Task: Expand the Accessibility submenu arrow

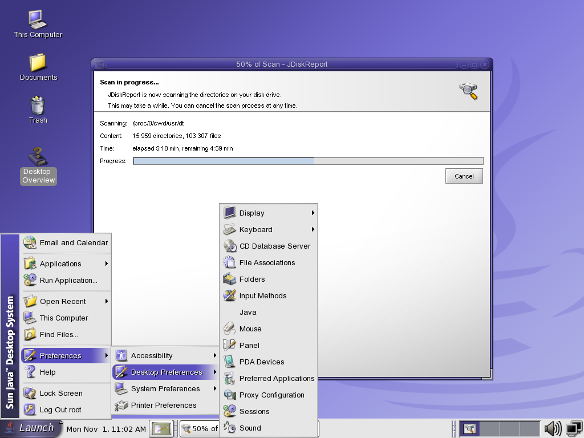Action: [x=215, y=356]
